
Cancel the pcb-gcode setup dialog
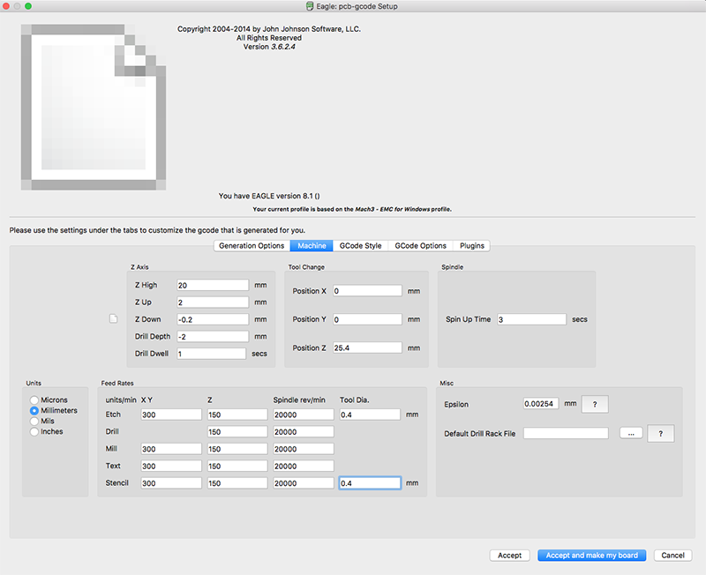(x=672, y=556)
